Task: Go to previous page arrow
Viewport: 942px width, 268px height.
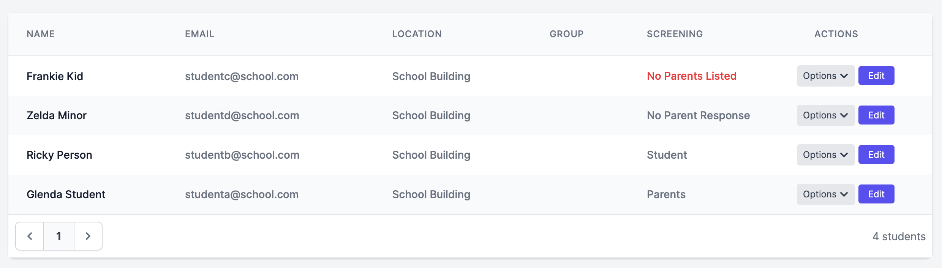Action: pos(30,236)
